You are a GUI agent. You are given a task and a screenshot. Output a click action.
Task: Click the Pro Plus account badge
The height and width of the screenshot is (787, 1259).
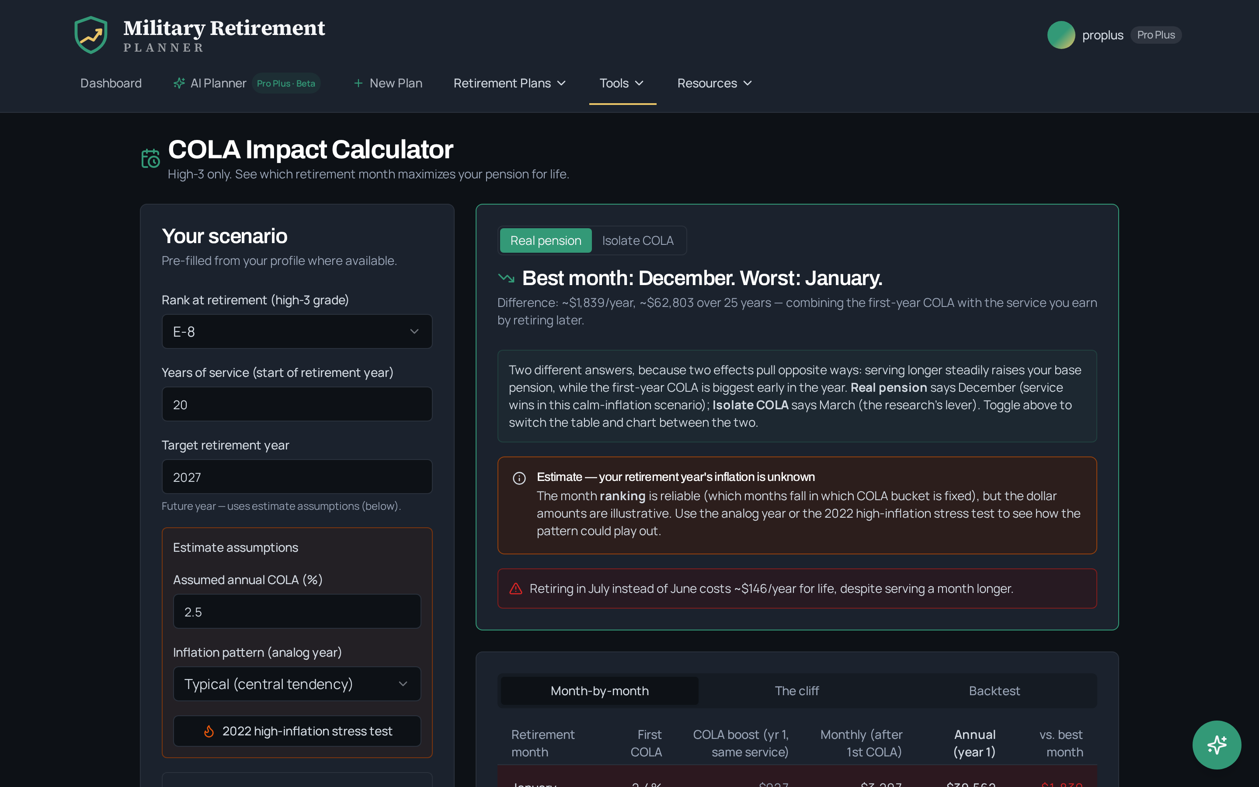pyautogui.click(x=1156, y=35)
